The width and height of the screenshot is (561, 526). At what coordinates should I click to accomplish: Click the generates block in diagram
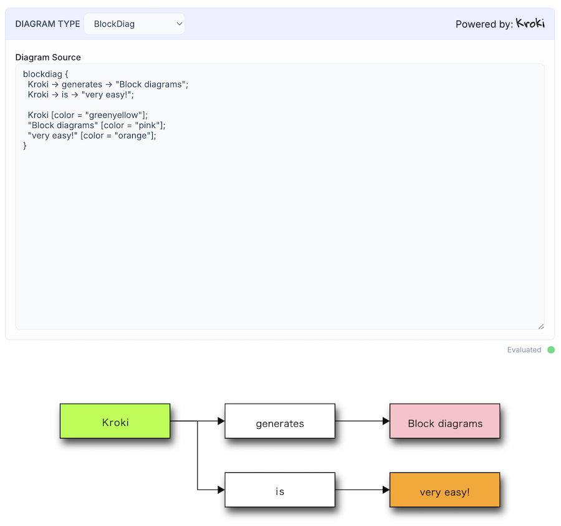coord(280,421)
